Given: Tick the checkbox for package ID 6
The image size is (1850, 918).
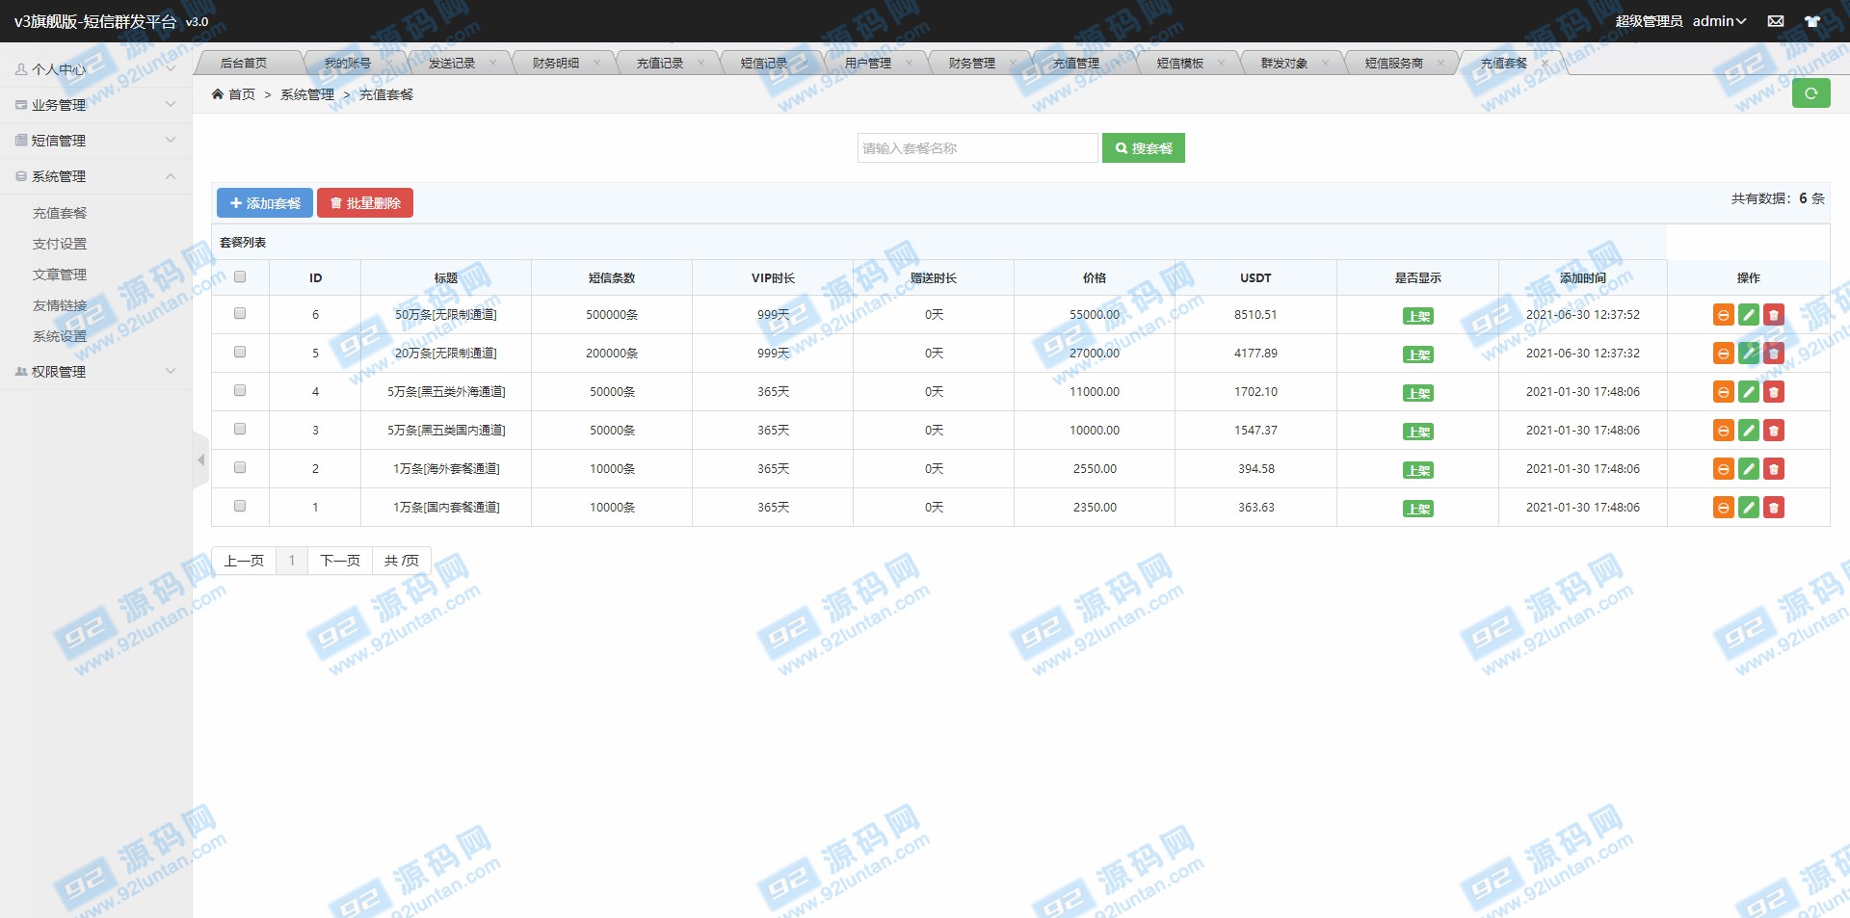Looking at the screenshot, I should [240, 314].
